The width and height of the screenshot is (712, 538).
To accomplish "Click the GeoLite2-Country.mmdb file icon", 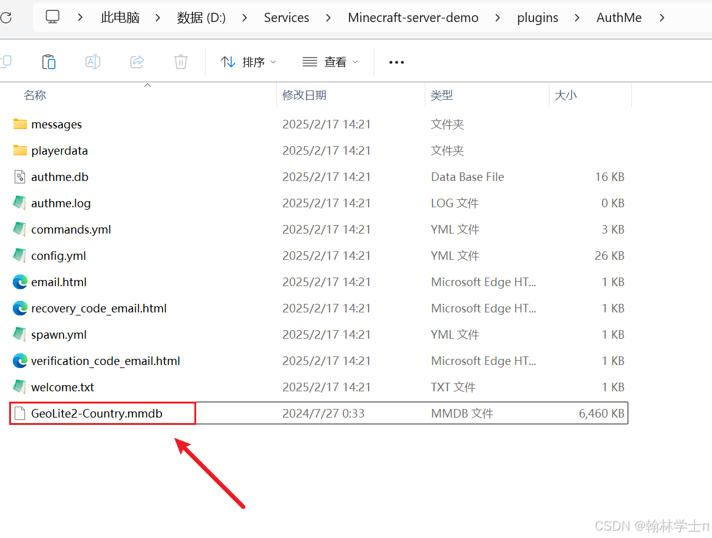I will (x=20, y=413).
